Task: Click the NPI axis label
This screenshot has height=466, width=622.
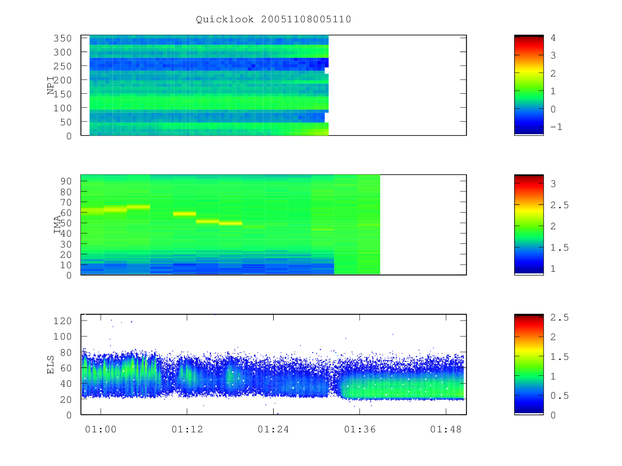Action: click(x=51, y=85)
